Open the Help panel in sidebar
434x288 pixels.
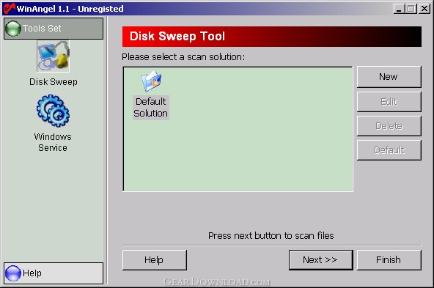(54, 273)
